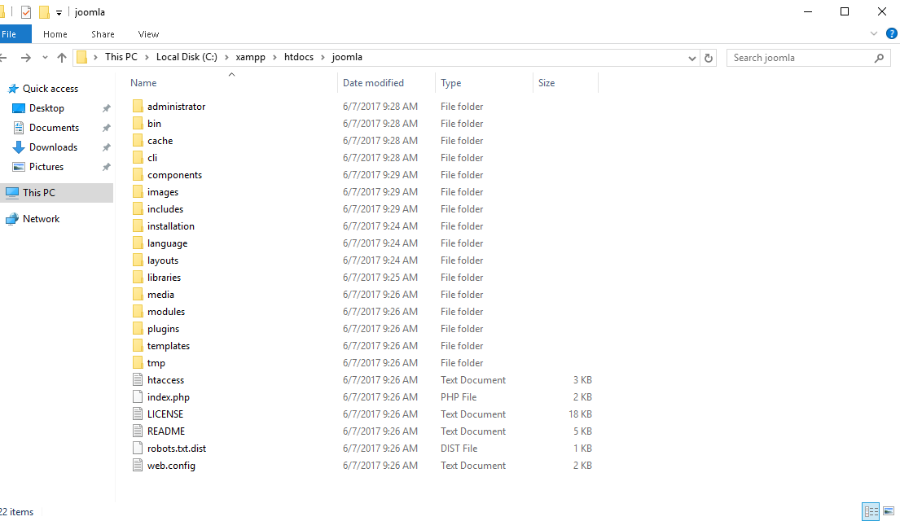Open the Customize Quick Access Toolbar arrow
Screen dimensions: 900x521
59,13
